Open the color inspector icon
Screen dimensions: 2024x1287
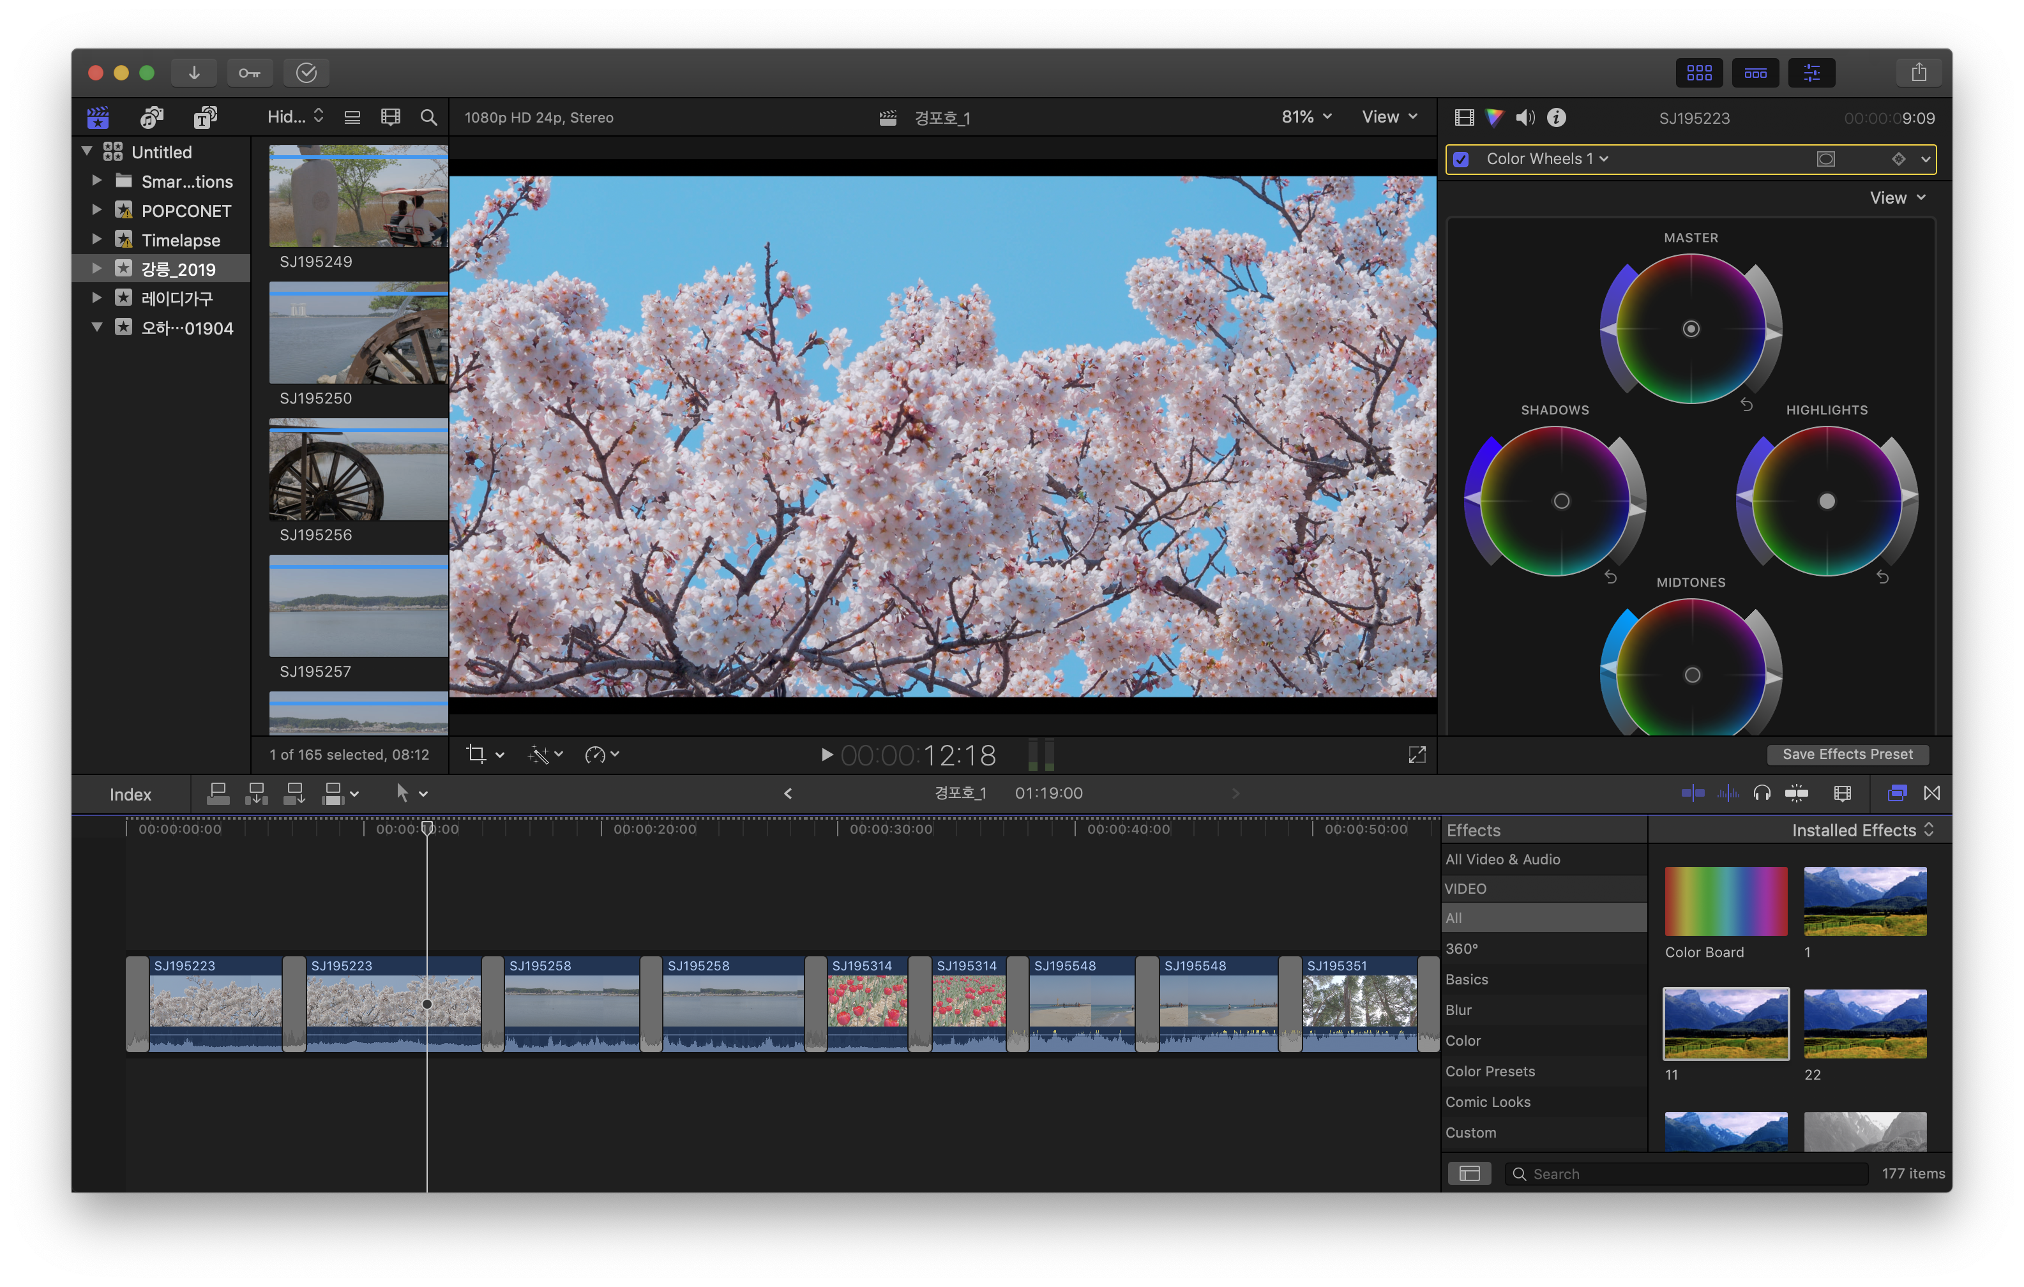point(1493,117)
